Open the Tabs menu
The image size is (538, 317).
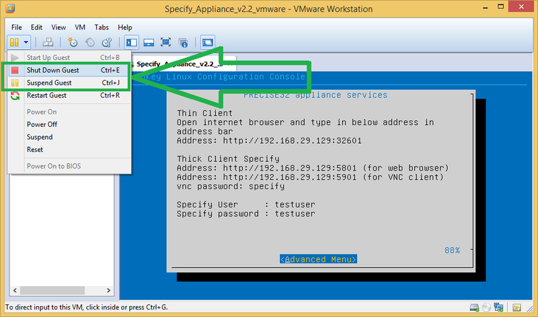[x=102, y=27]
